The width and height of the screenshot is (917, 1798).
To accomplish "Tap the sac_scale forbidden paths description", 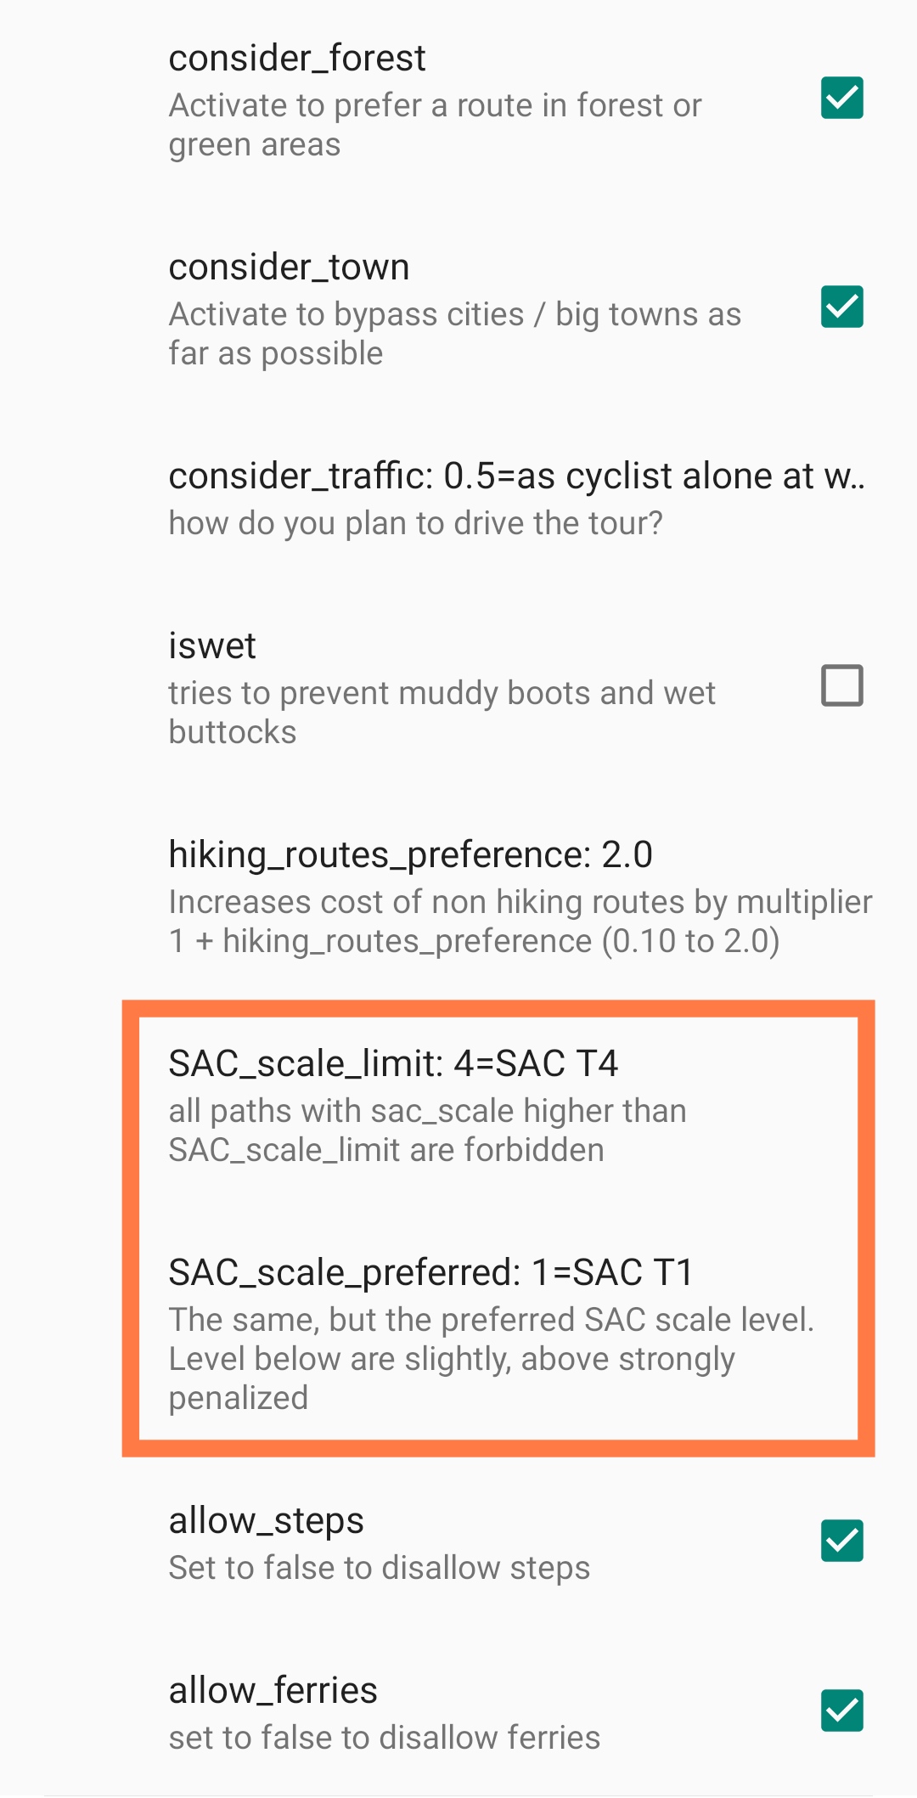I will pyautogui.click(x=427, y=1130).
